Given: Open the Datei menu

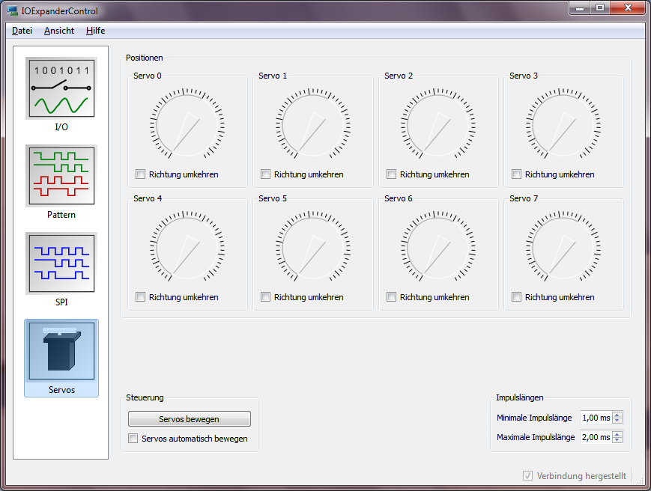Looking at the screenshot, I should coord(22,31).
